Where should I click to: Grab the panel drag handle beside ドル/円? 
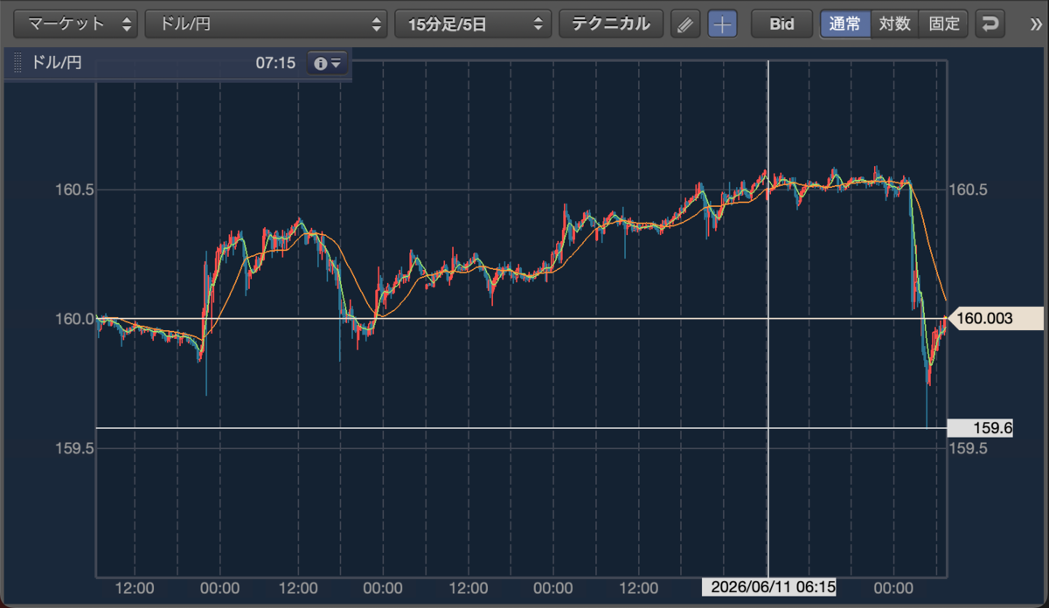[x=17, y=63]
